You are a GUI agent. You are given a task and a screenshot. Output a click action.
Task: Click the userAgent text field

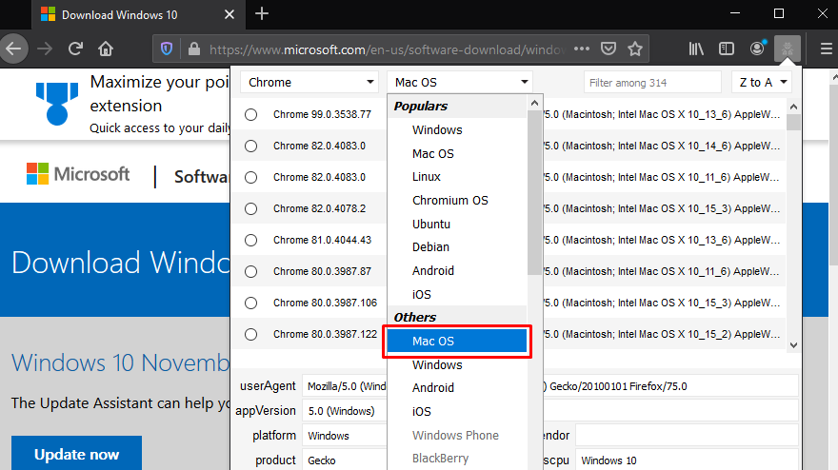point(550,386)
